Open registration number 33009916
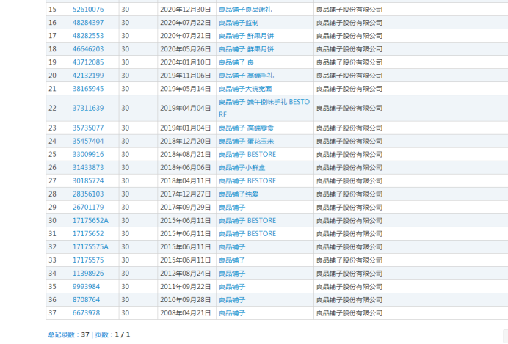 88,154
